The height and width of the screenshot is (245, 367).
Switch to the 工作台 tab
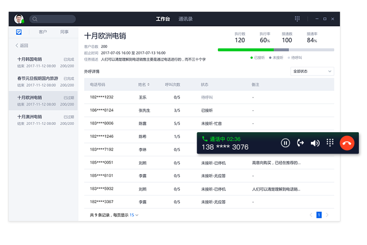163,19
